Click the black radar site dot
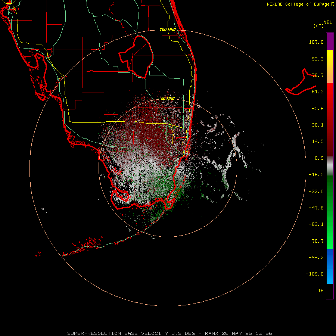The image size is (336, 336). [168, 168]
